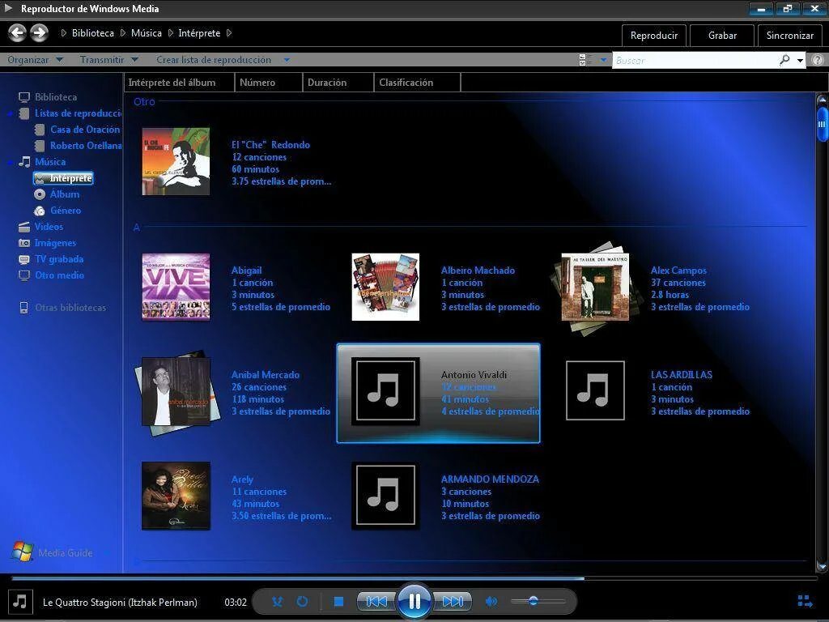Image resolution: width=829 pixels, height=622 pixels.
Task: Open Vídeos in the sidebar
Action: [49, 227]
